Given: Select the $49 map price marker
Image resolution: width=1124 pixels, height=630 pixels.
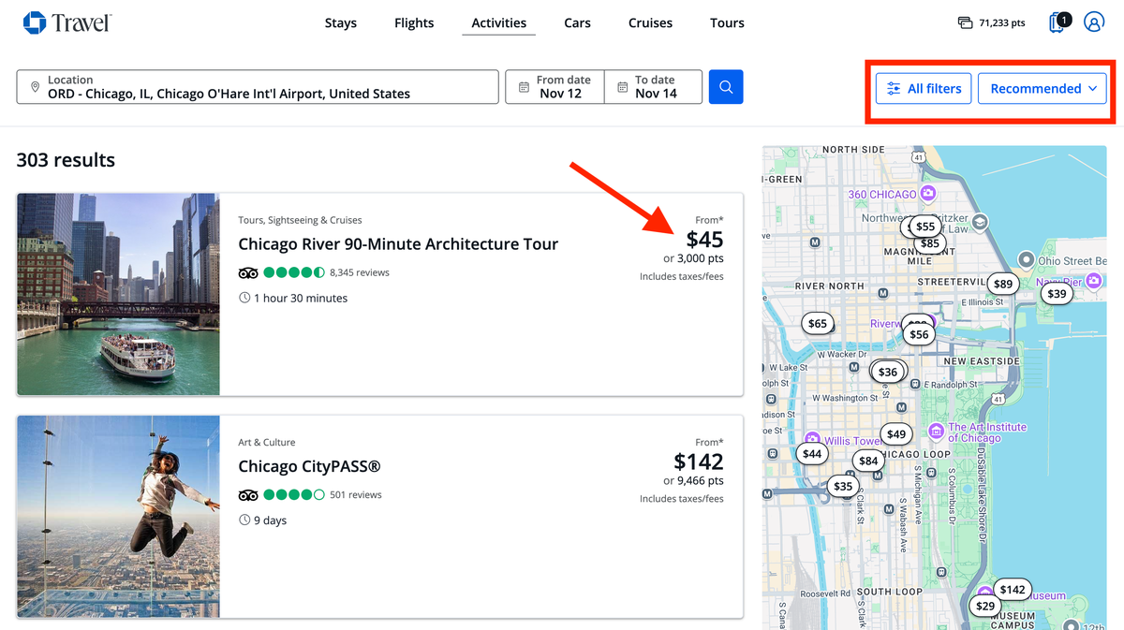Looking at the screenshot, I should (896, 433).
